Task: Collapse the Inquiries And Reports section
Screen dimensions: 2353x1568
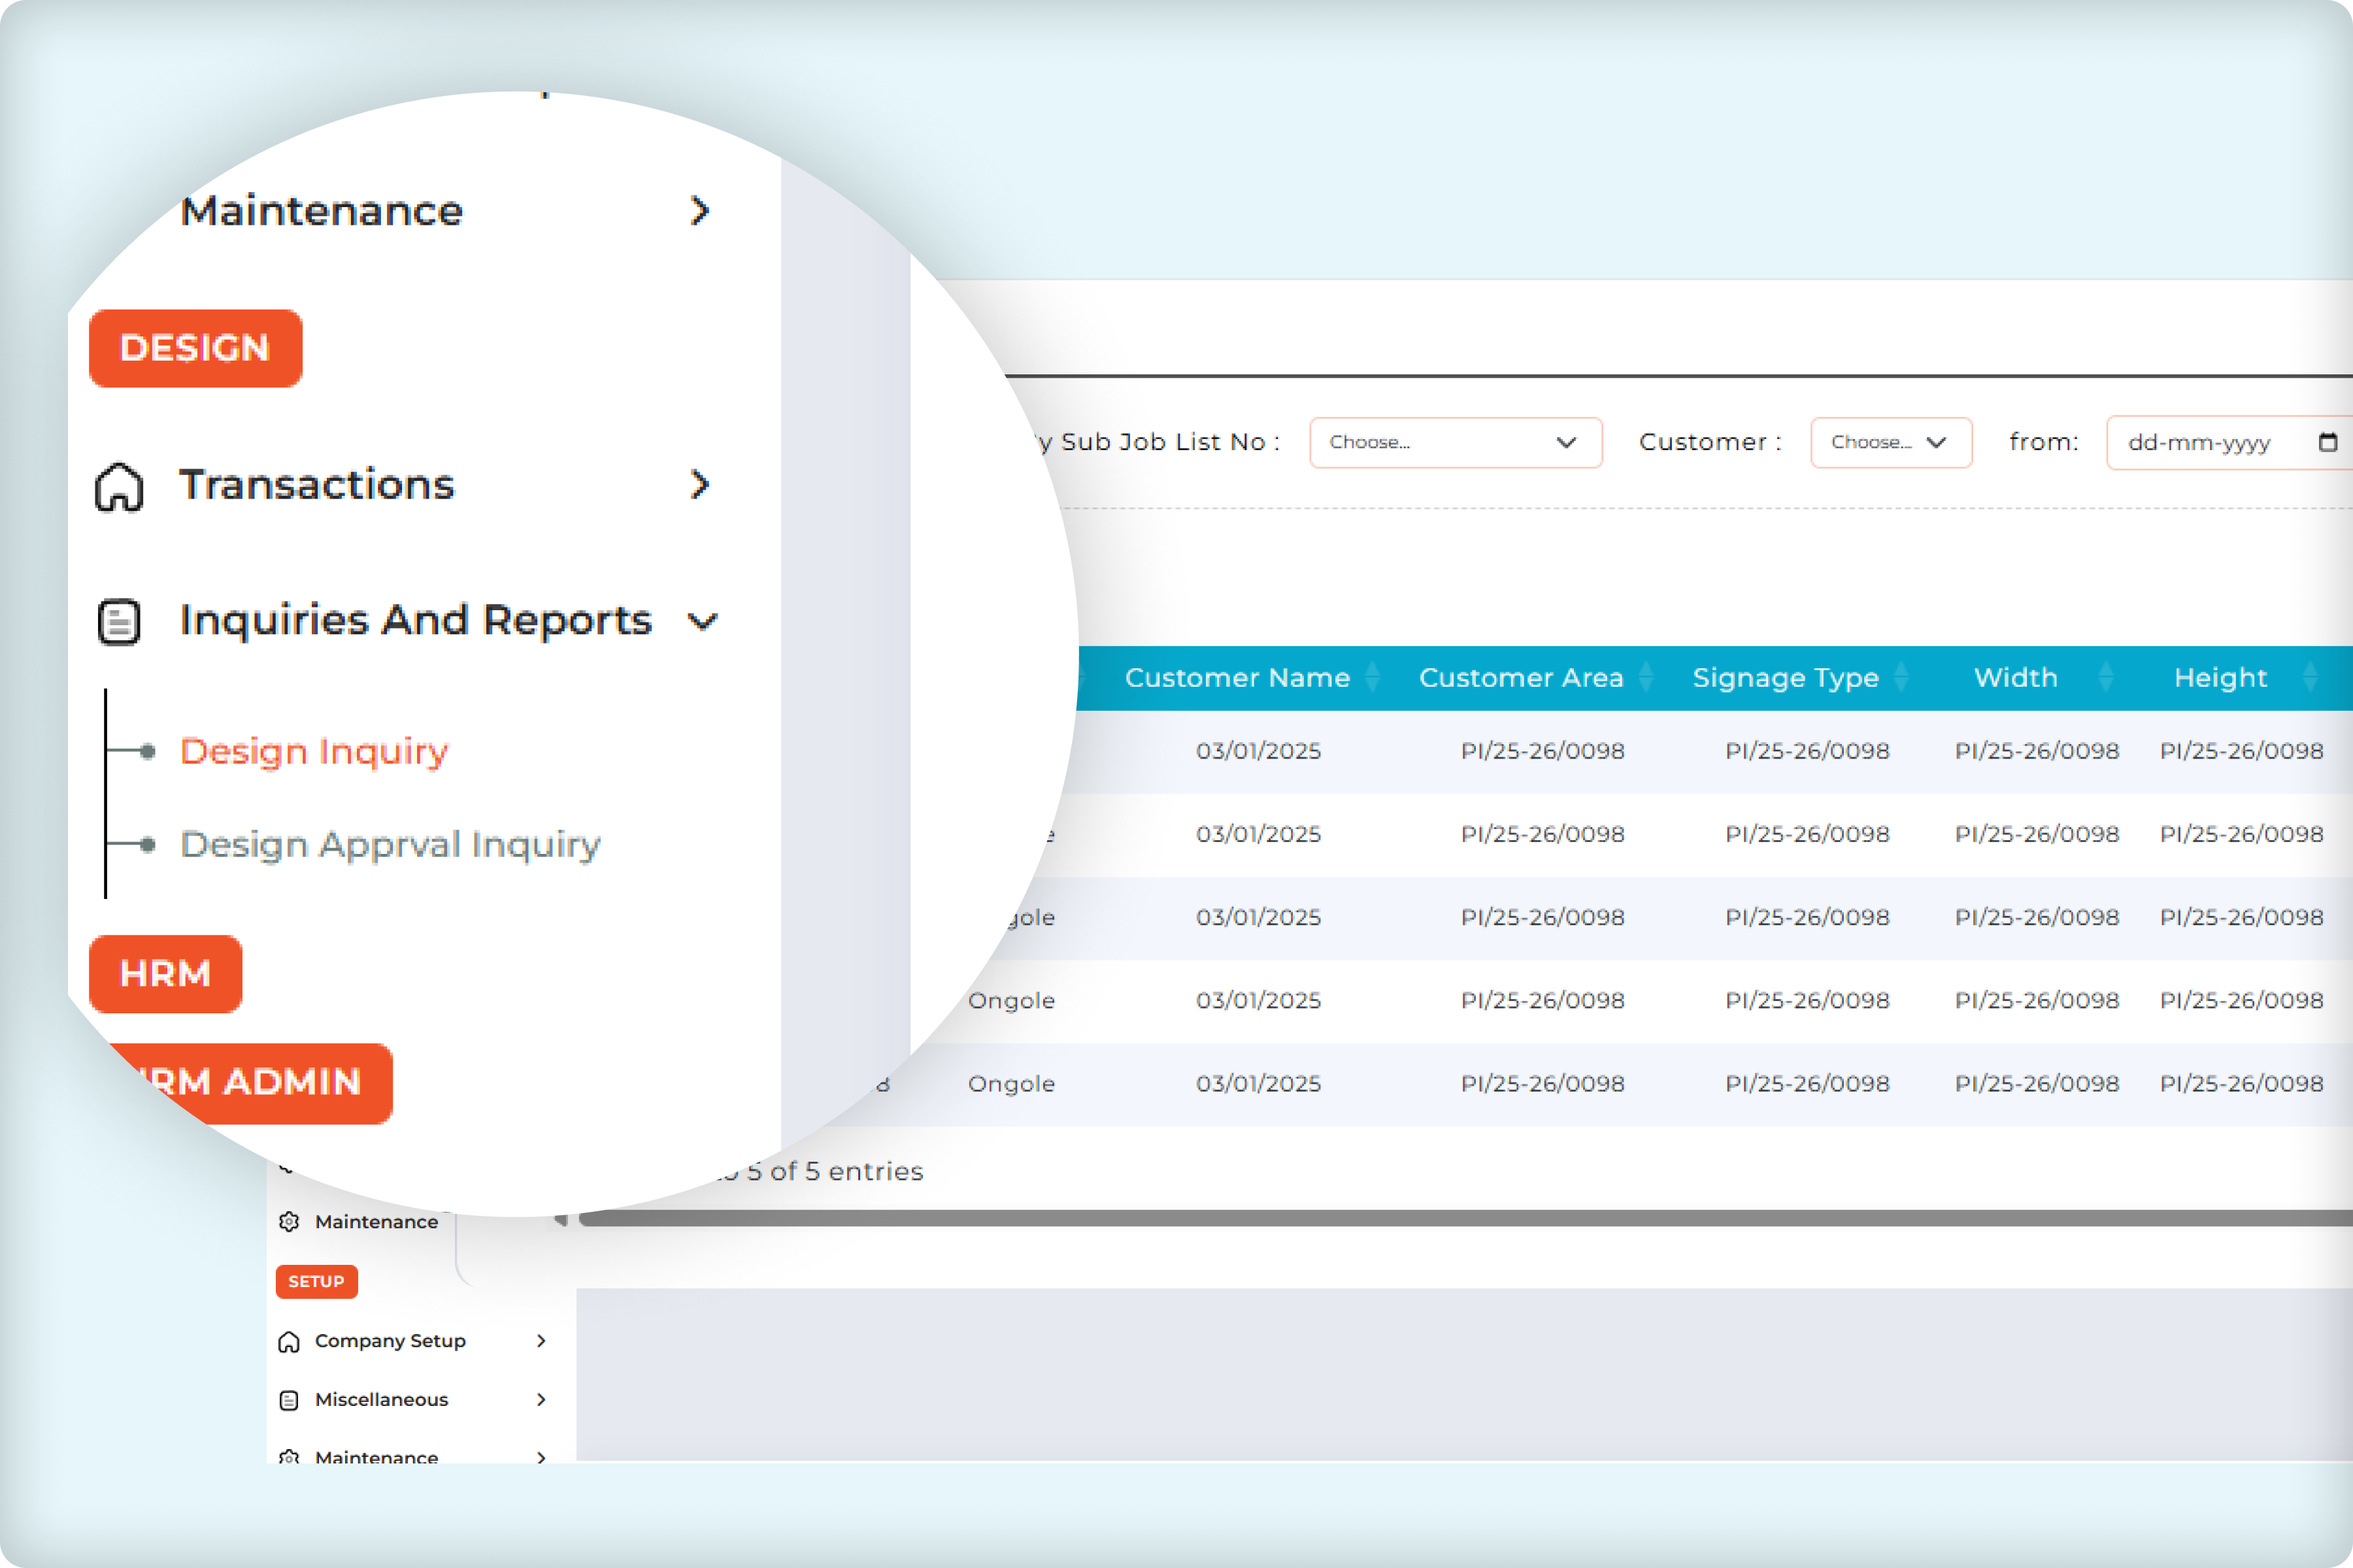Action: coord(703,621)
